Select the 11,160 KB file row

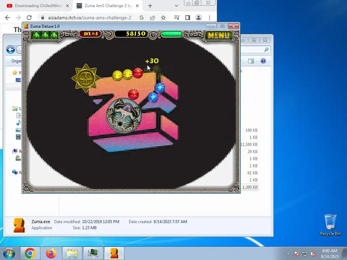249,144
